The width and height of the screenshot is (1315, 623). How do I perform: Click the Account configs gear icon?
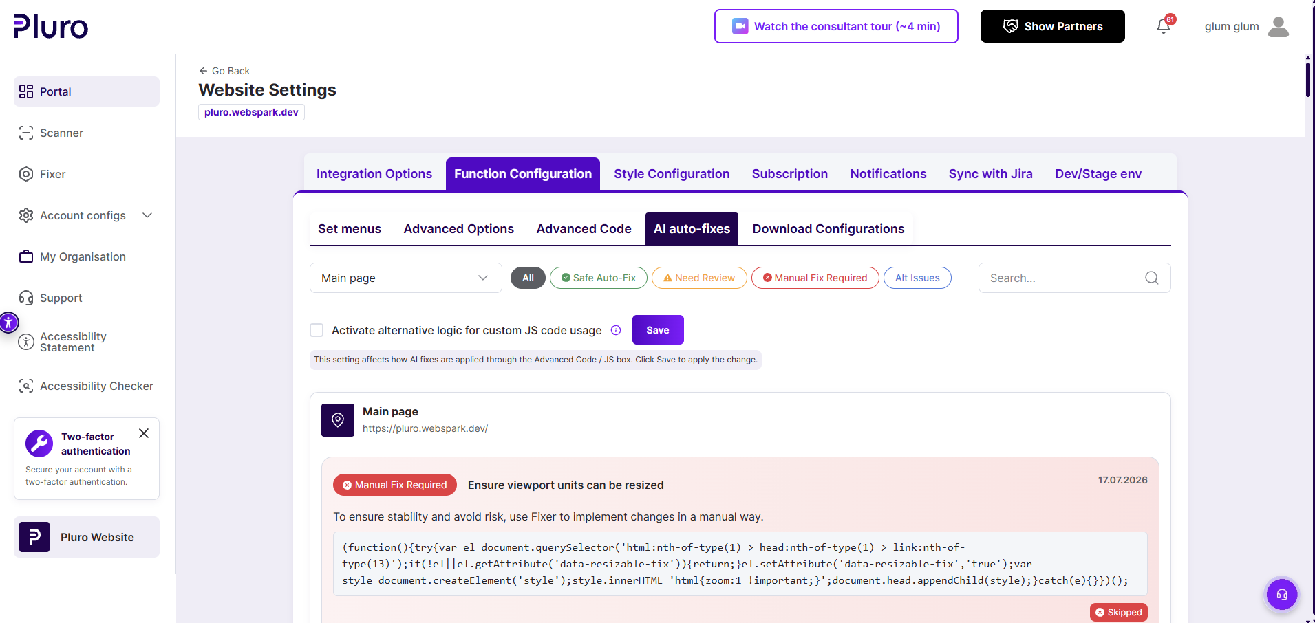[x=26, y=215]
